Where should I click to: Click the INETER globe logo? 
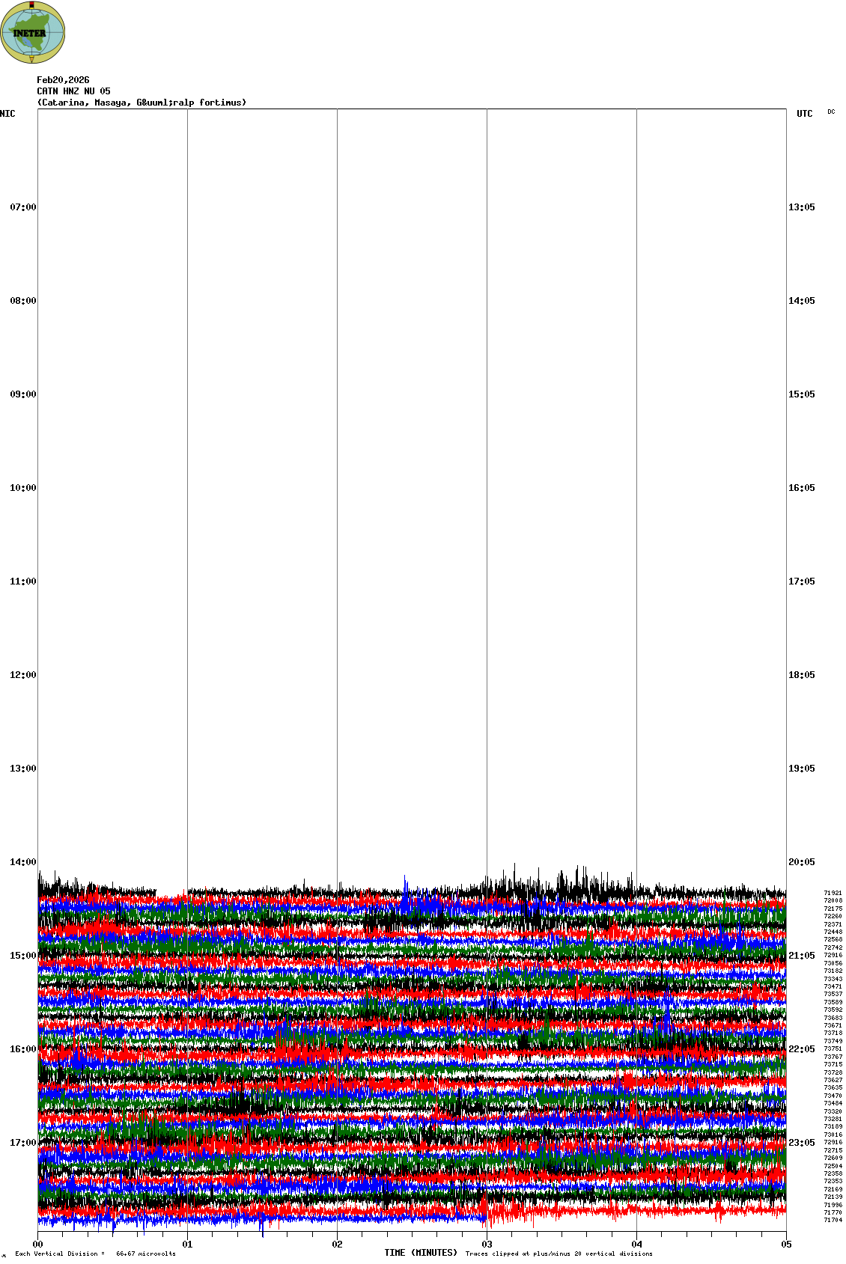click(x=33, y=32)
